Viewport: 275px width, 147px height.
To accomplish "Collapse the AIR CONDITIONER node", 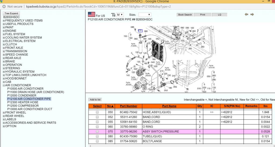I will (x=4, y=85).
